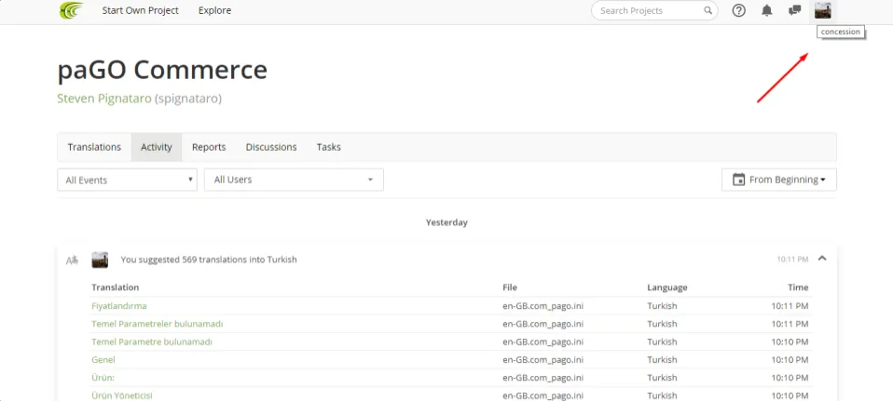Screen dimensions: 893x401
Task: Switch to the Reports tab
Action: [209, 147]
